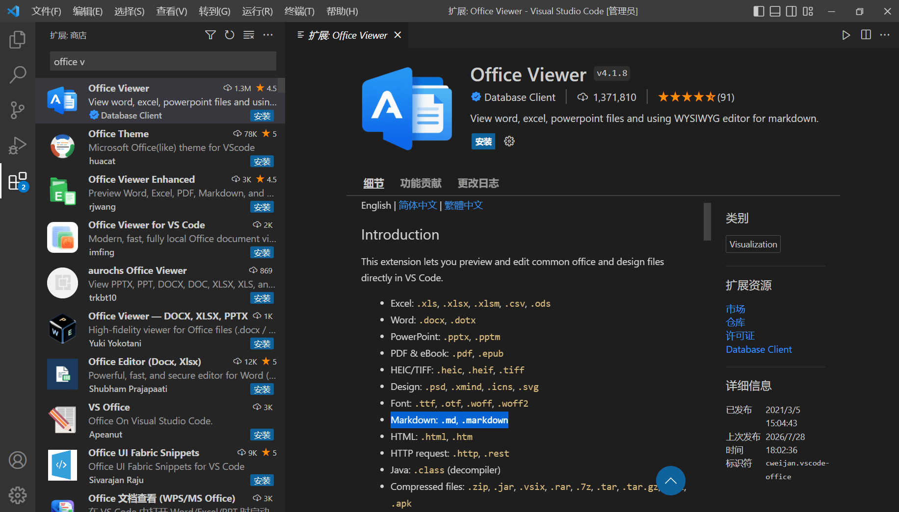The height and width of the screenshot is (512, 899).
Task: Open the 简体中文 readme link
Action: [x=418, y=205]
